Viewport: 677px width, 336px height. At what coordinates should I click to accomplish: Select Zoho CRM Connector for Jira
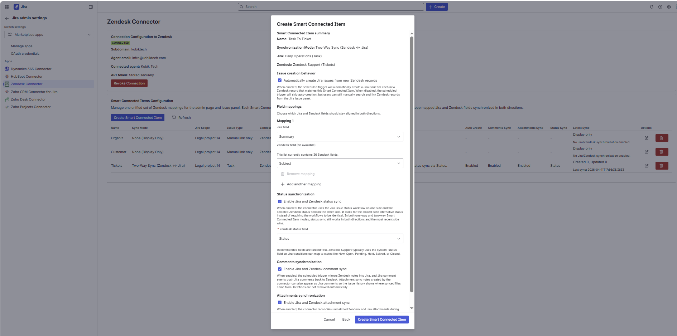34,92
